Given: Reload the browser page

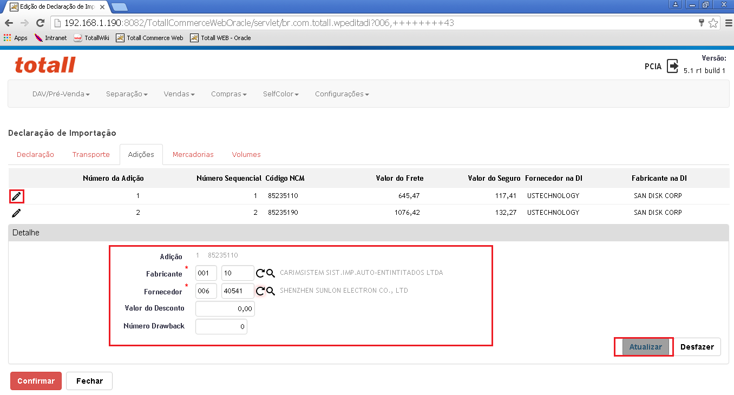Looking at the screenshot, I should (40, 23).
